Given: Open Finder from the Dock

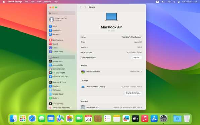Looking at the screenshot, I should (x=13, y=119).
